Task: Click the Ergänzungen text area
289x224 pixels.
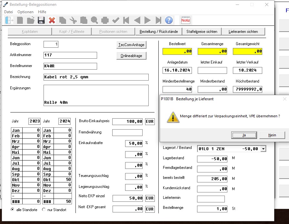Action: (96, 95)
